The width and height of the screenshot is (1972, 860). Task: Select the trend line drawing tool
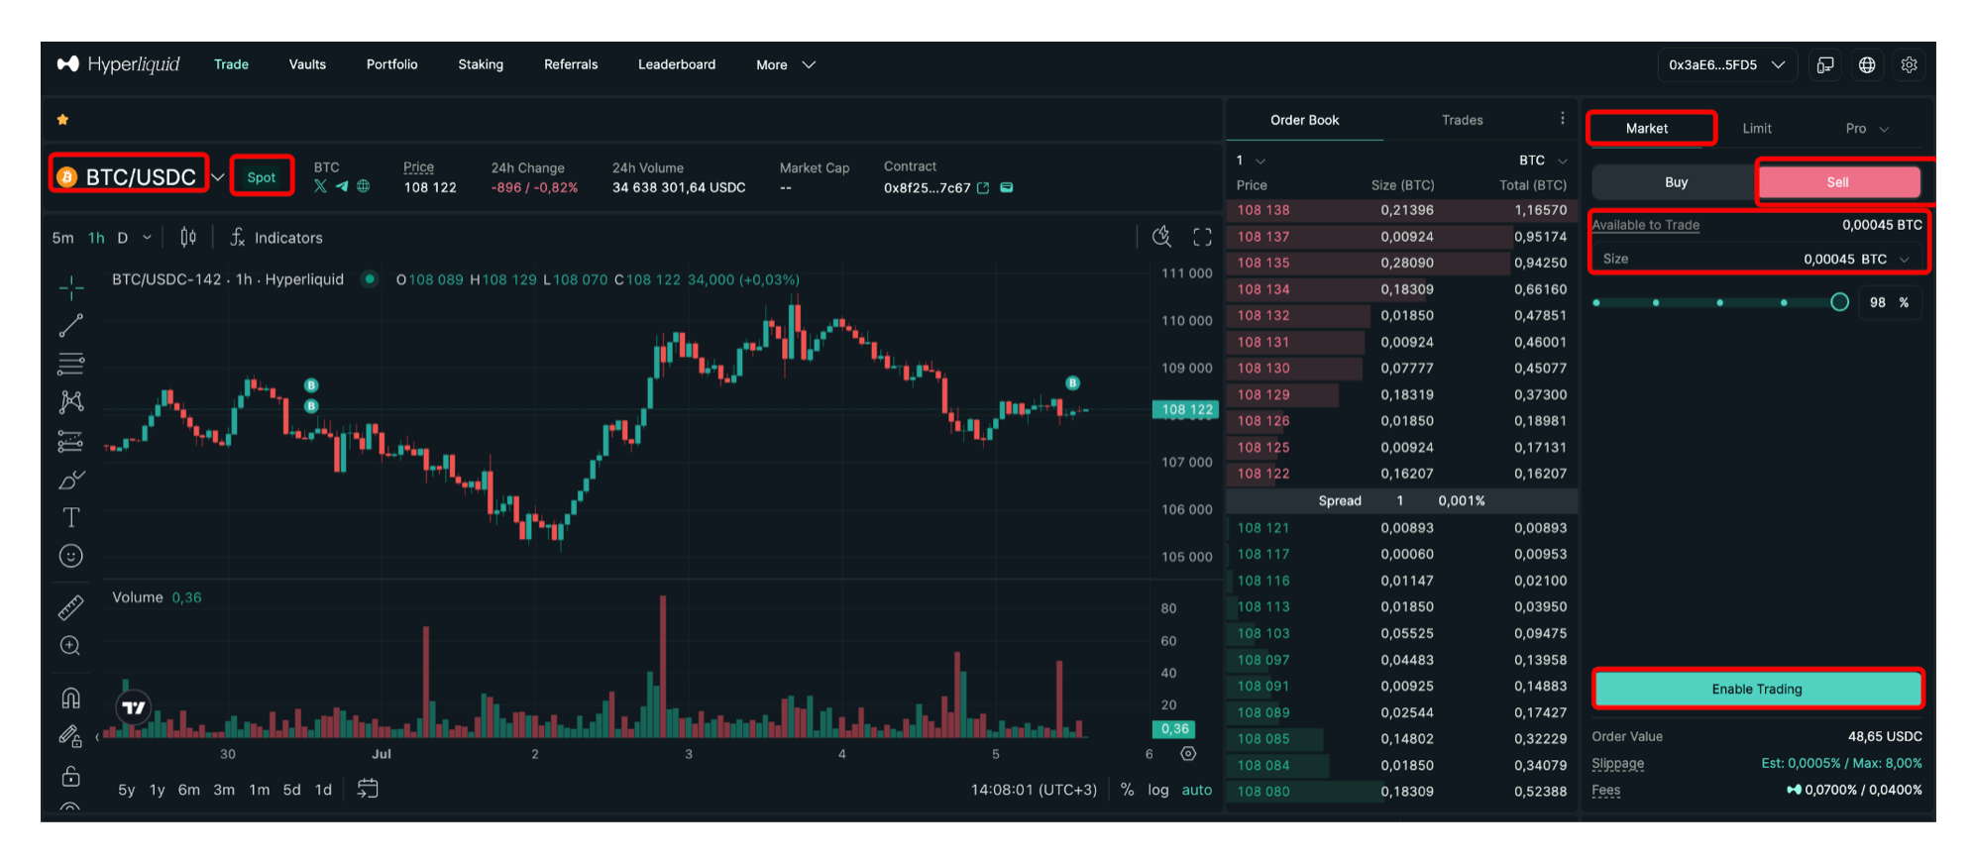click(71, 326)
